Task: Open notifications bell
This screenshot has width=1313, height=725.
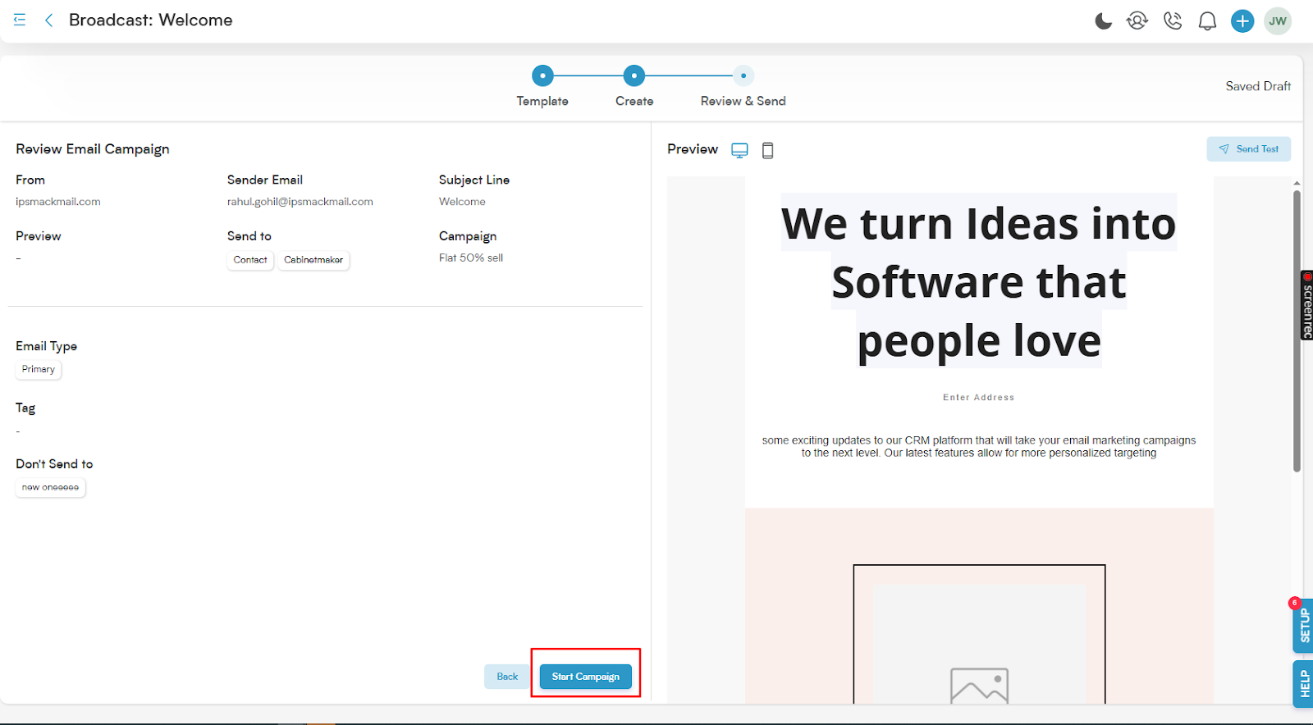Action: [1207, 21]
